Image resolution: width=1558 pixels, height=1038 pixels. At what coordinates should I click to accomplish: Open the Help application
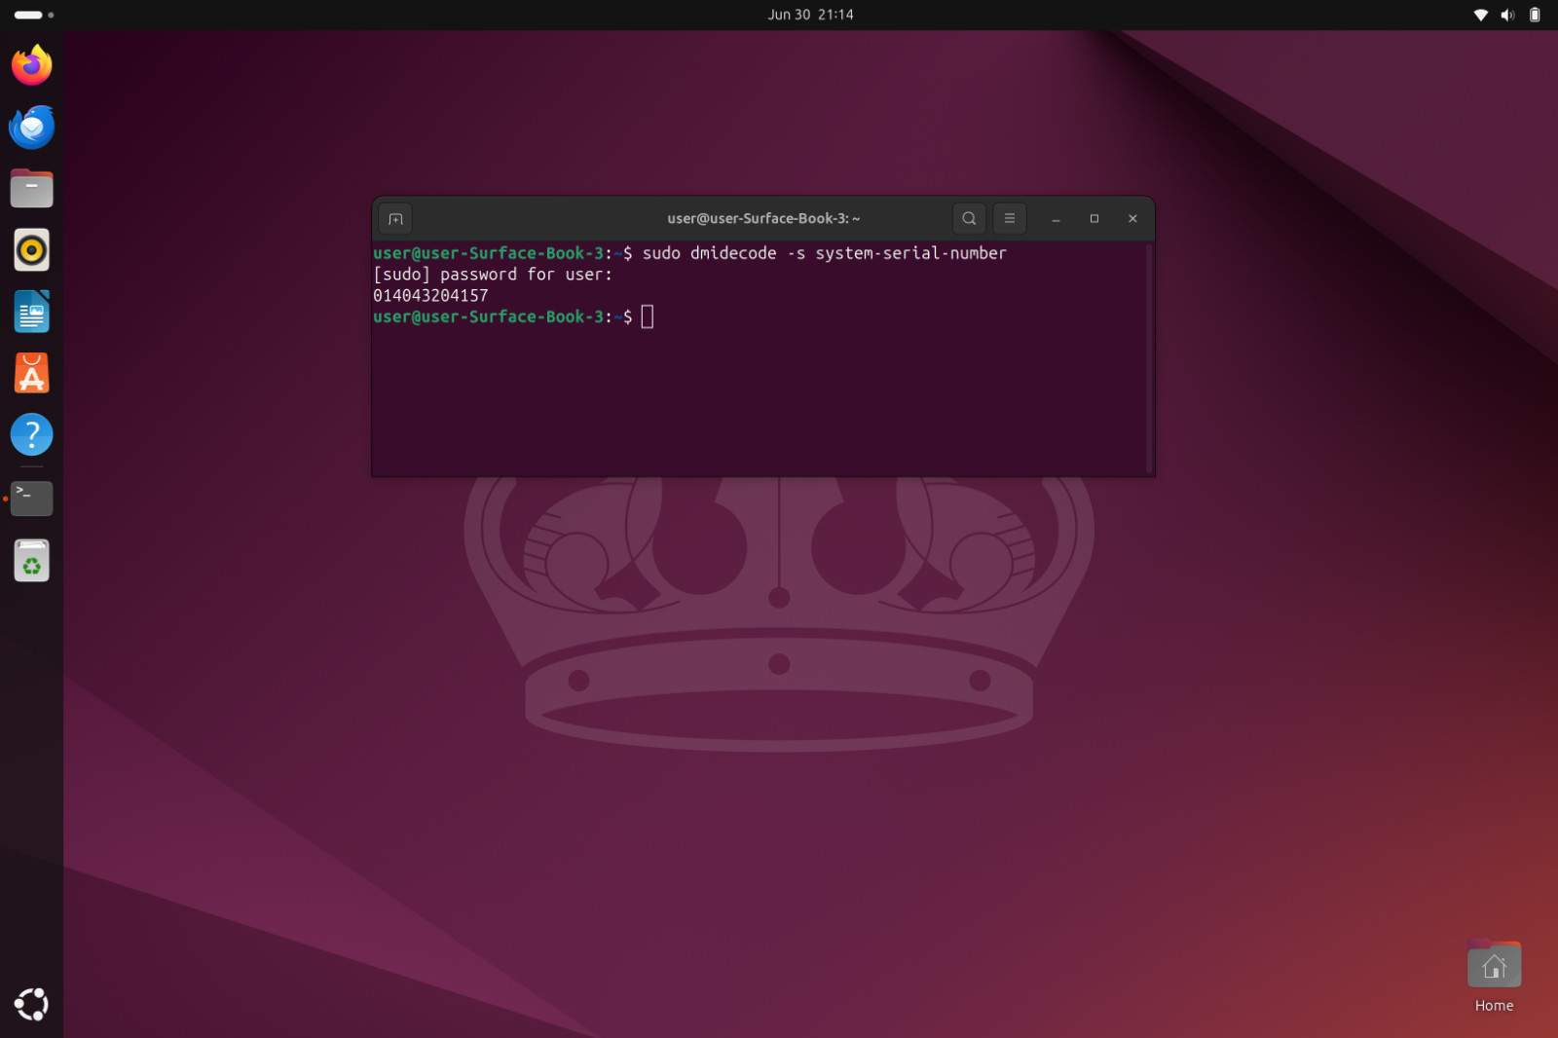(31, 434)
